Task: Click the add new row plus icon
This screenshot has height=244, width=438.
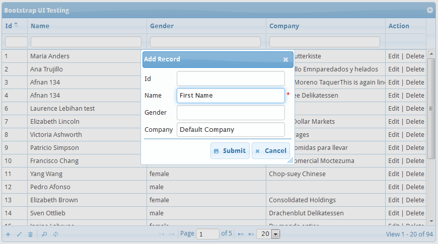Action: 8,234
